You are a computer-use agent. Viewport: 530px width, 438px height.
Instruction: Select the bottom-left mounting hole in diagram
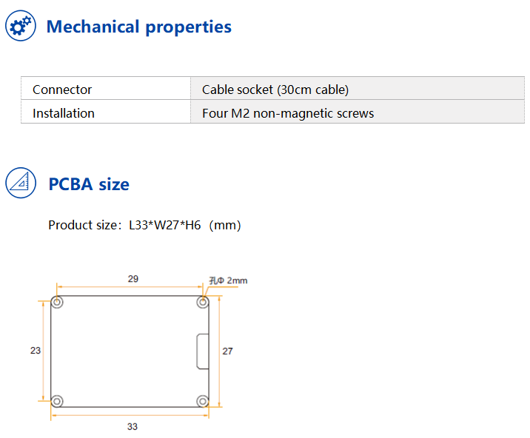[x=57, y=401]
